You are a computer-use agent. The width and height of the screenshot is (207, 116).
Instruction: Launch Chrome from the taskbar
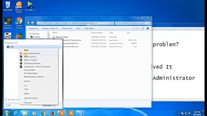pyautogui.click(x=43, y=113)
